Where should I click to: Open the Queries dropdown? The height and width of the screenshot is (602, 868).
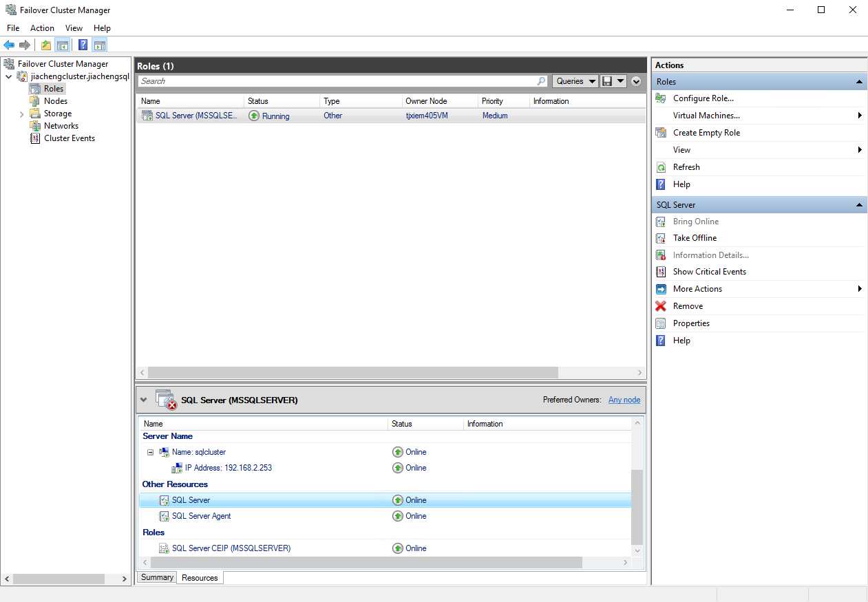[x=575, y=81]
